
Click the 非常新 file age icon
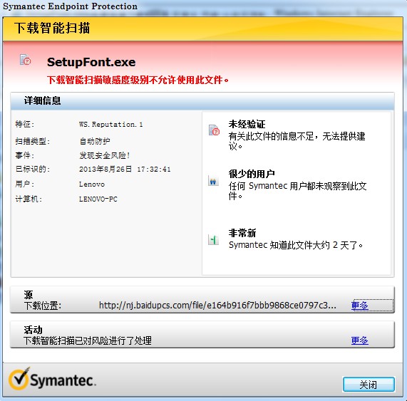[213, 239]
